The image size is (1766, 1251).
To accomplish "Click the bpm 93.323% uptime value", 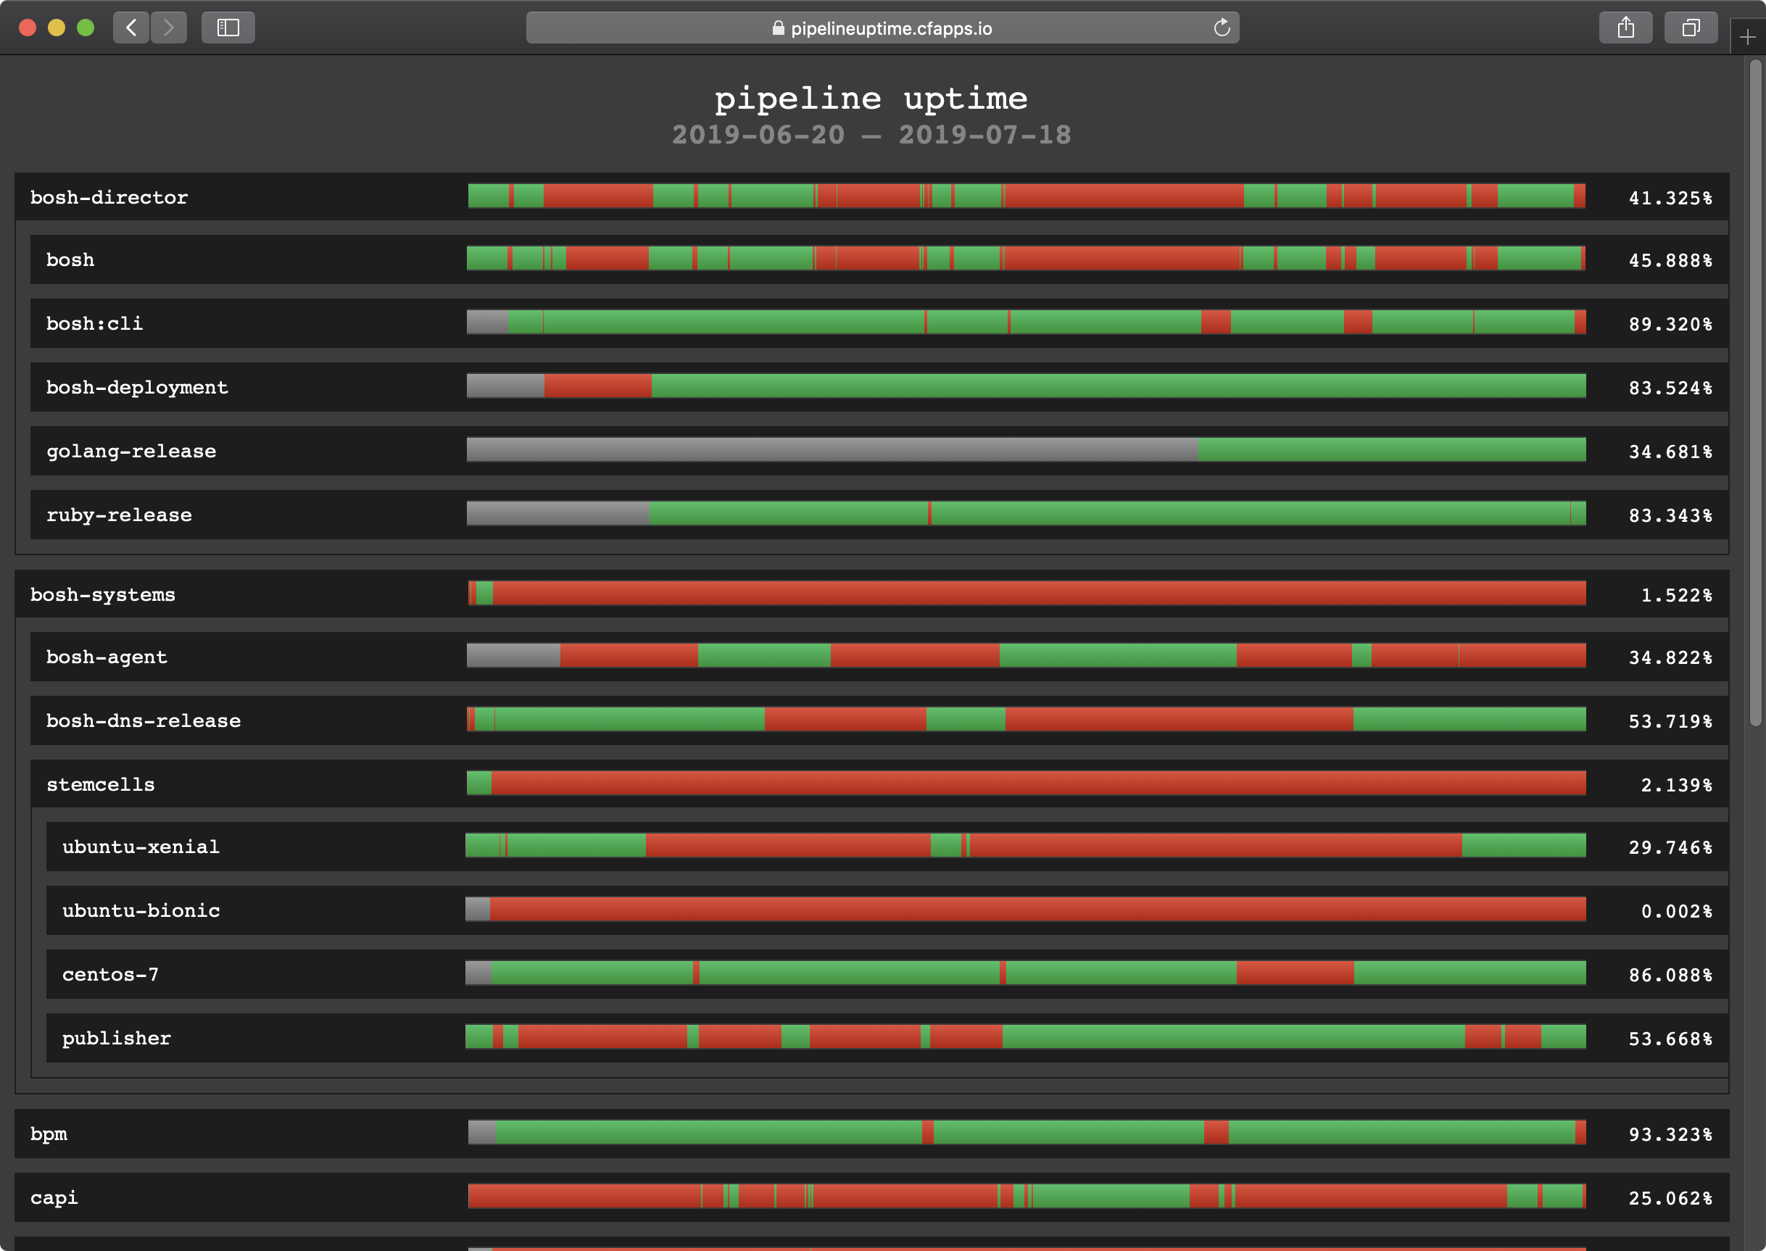I will coord(1670,1135).
